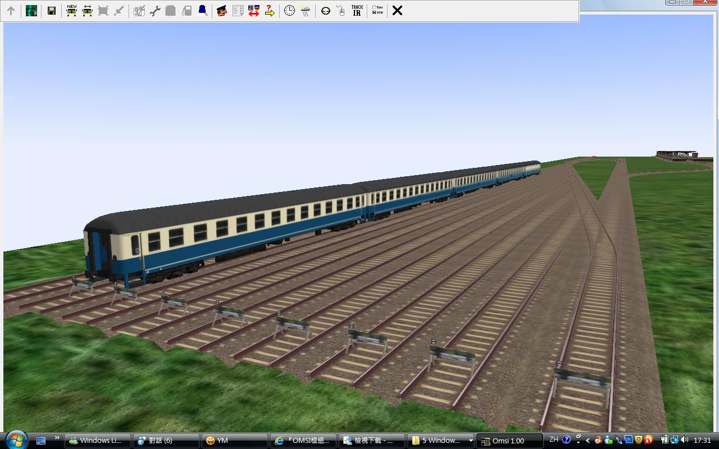Screen dimensions: 719x449
Task: Click the greyed fuel pump icon
Action: [x=186, y=11]
